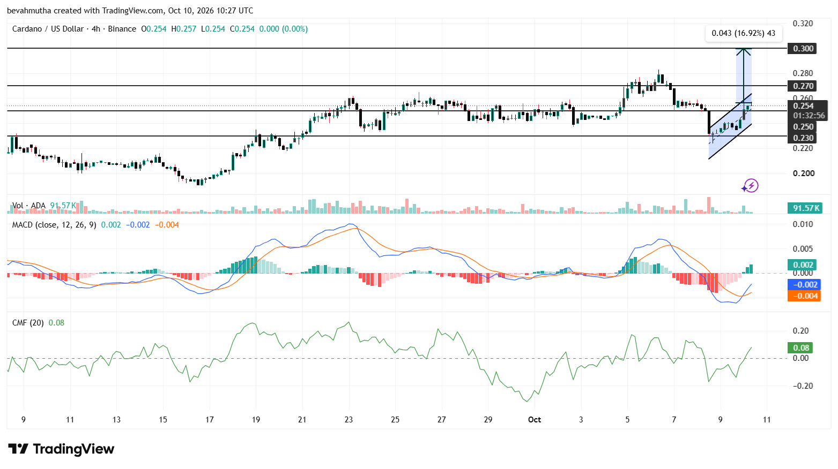Click the CMF (20) indicator label
This screenshot has width=838, height=469.
tap(28, 323)
